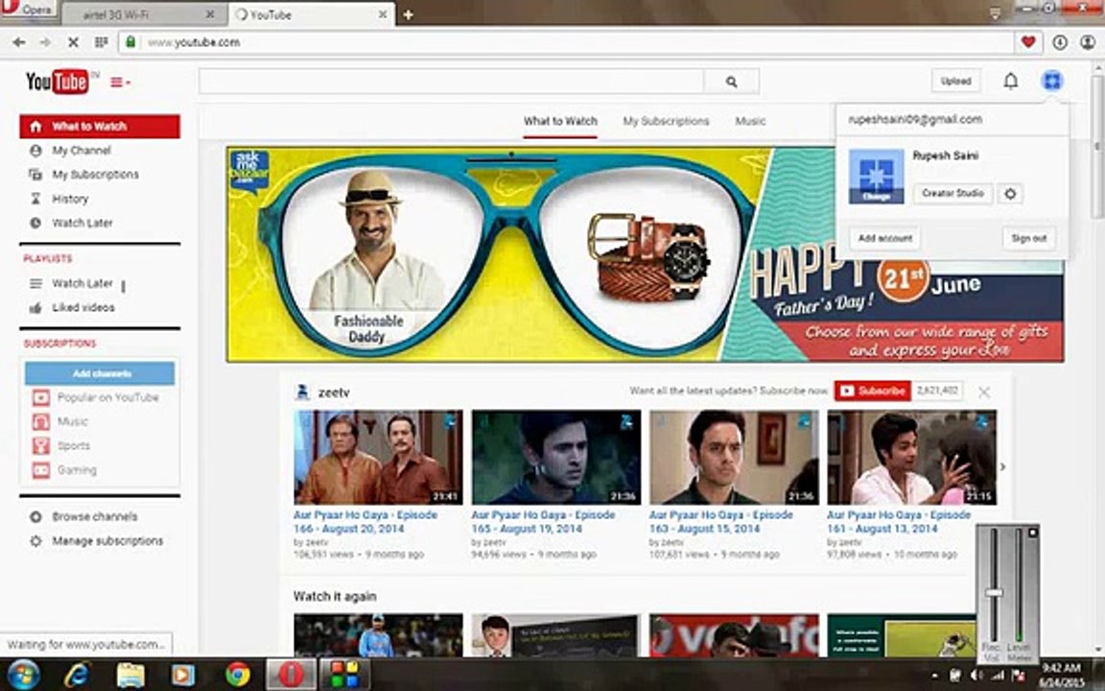Click Add account button
Viewport: 1105px width, 691px height.
click(885, 238)
